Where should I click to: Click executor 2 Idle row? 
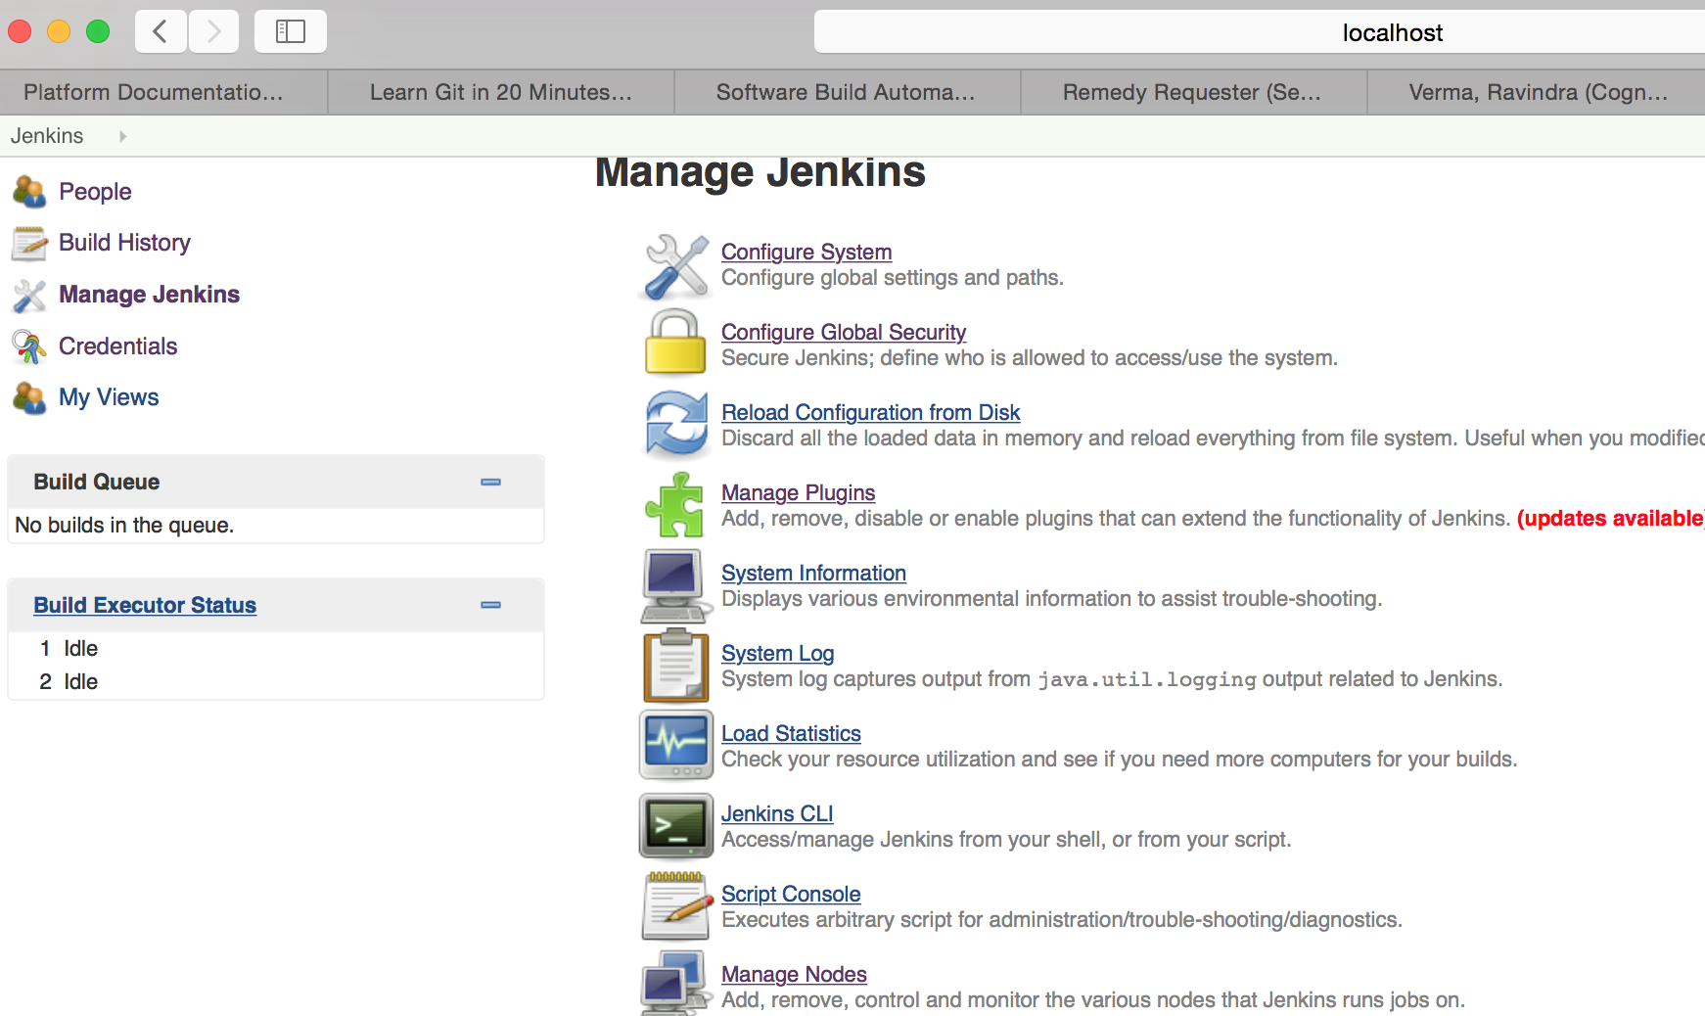coord(276,682)
